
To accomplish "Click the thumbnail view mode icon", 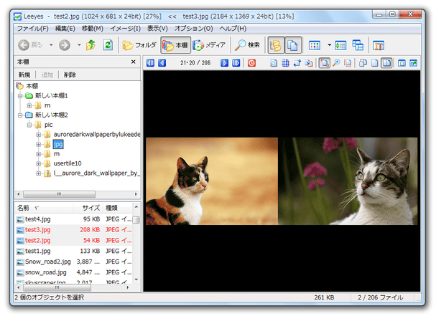I will [315, 45].
